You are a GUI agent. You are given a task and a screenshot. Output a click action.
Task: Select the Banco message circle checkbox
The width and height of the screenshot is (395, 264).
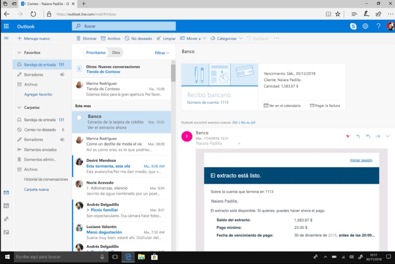[79, 118]
